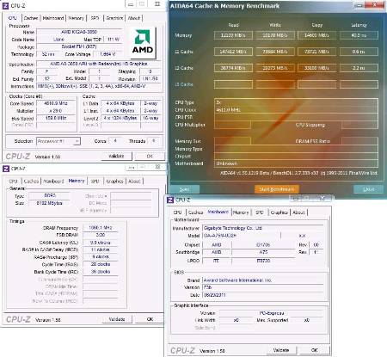The height and width of the screenshot is (357, 387).
Task: Click the memory Type value DDR3
Action: [50, 195]
